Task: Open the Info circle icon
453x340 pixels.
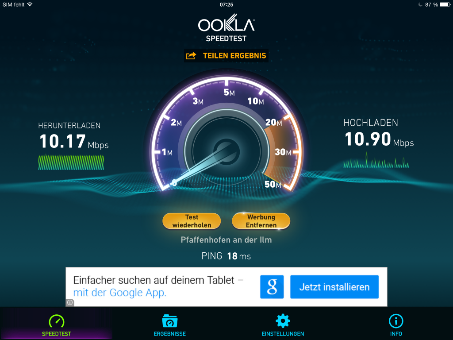Action: (396, 321)
